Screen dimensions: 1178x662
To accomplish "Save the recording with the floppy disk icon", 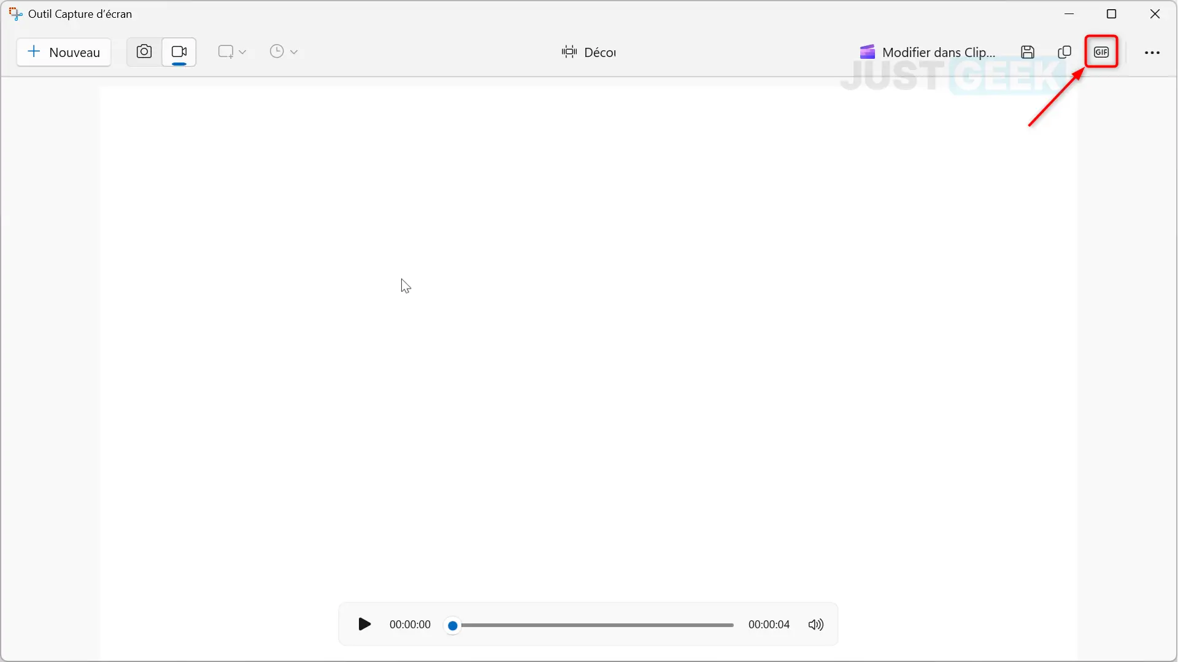I will [x=1028, y=52].
